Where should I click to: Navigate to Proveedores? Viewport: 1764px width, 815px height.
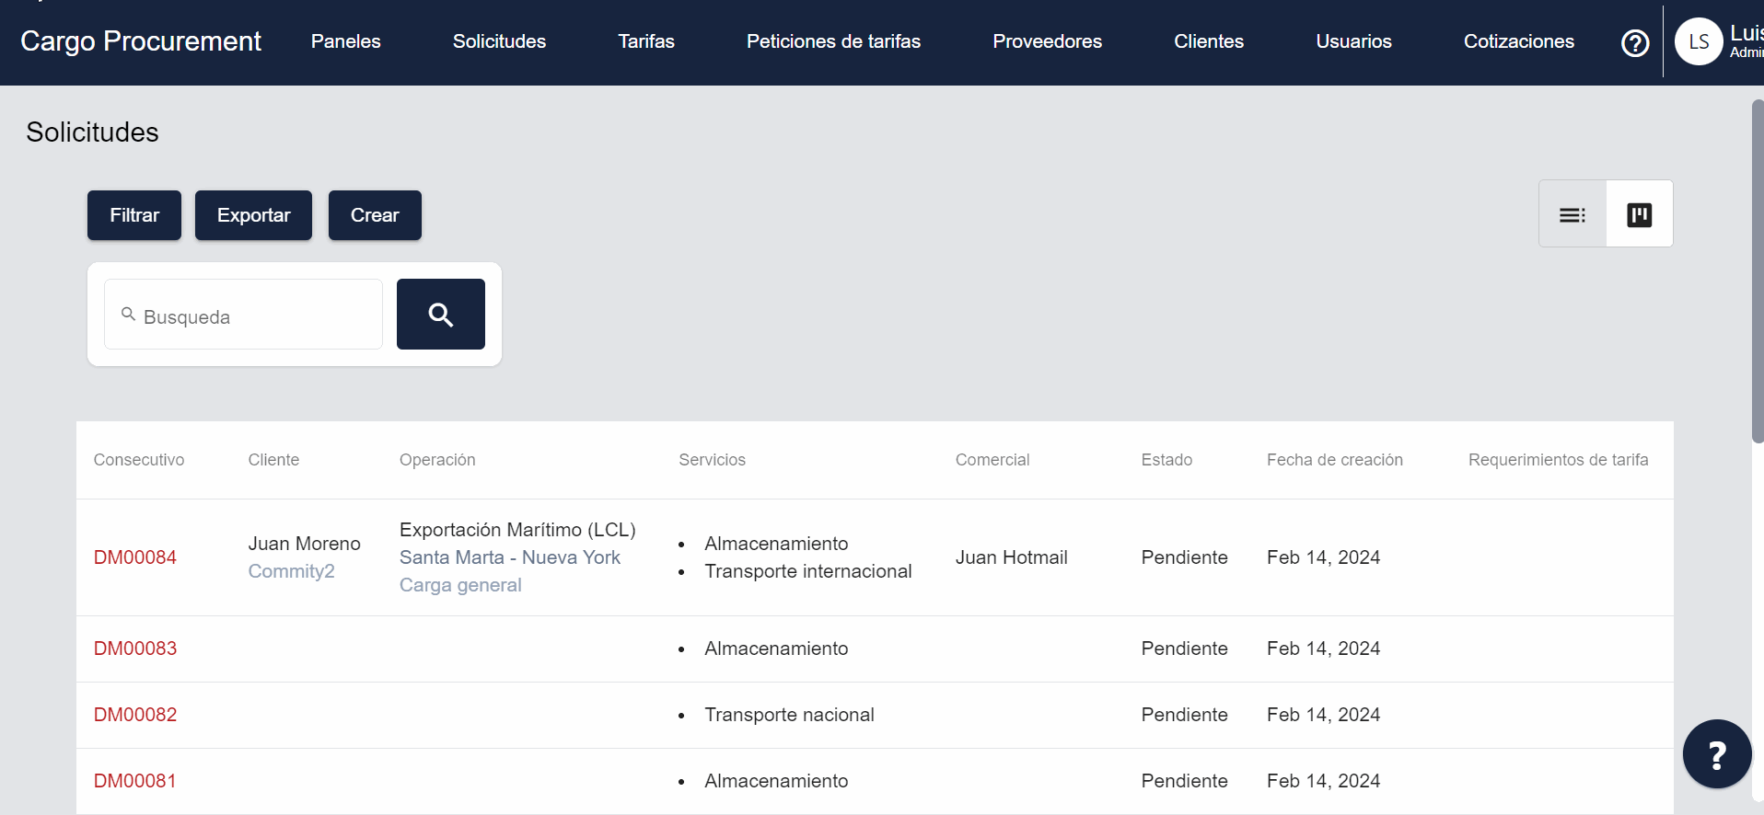click(x=1047, y=41)
